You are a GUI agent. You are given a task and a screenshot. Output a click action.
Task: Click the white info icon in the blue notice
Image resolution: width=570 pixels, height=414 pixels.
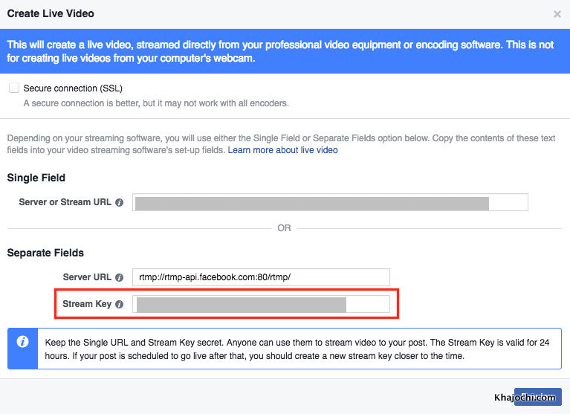[x=23, y=341]
